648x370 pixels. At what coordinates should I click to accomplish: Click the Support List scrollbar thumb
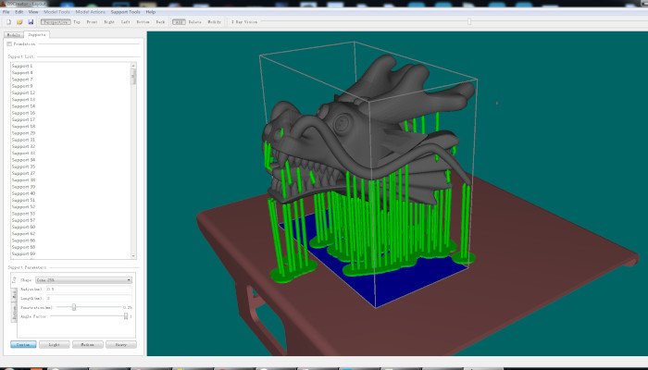tap(133, 77)
